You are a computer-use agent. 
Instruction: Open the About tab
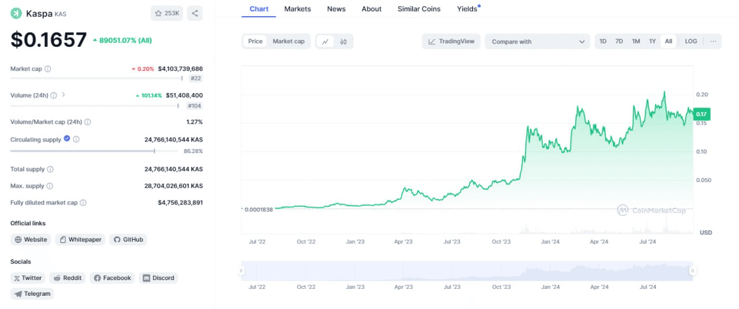tap(371, 9)
